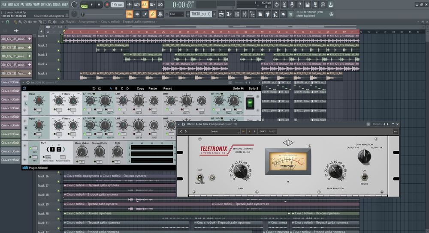
Task: Open the PATTERNS menu
Action: click(x=26, y=4)
